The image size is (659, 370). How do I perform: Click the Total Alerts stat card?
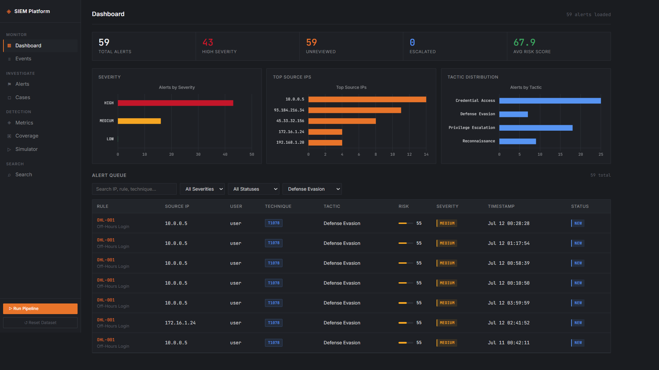(144, 46)
